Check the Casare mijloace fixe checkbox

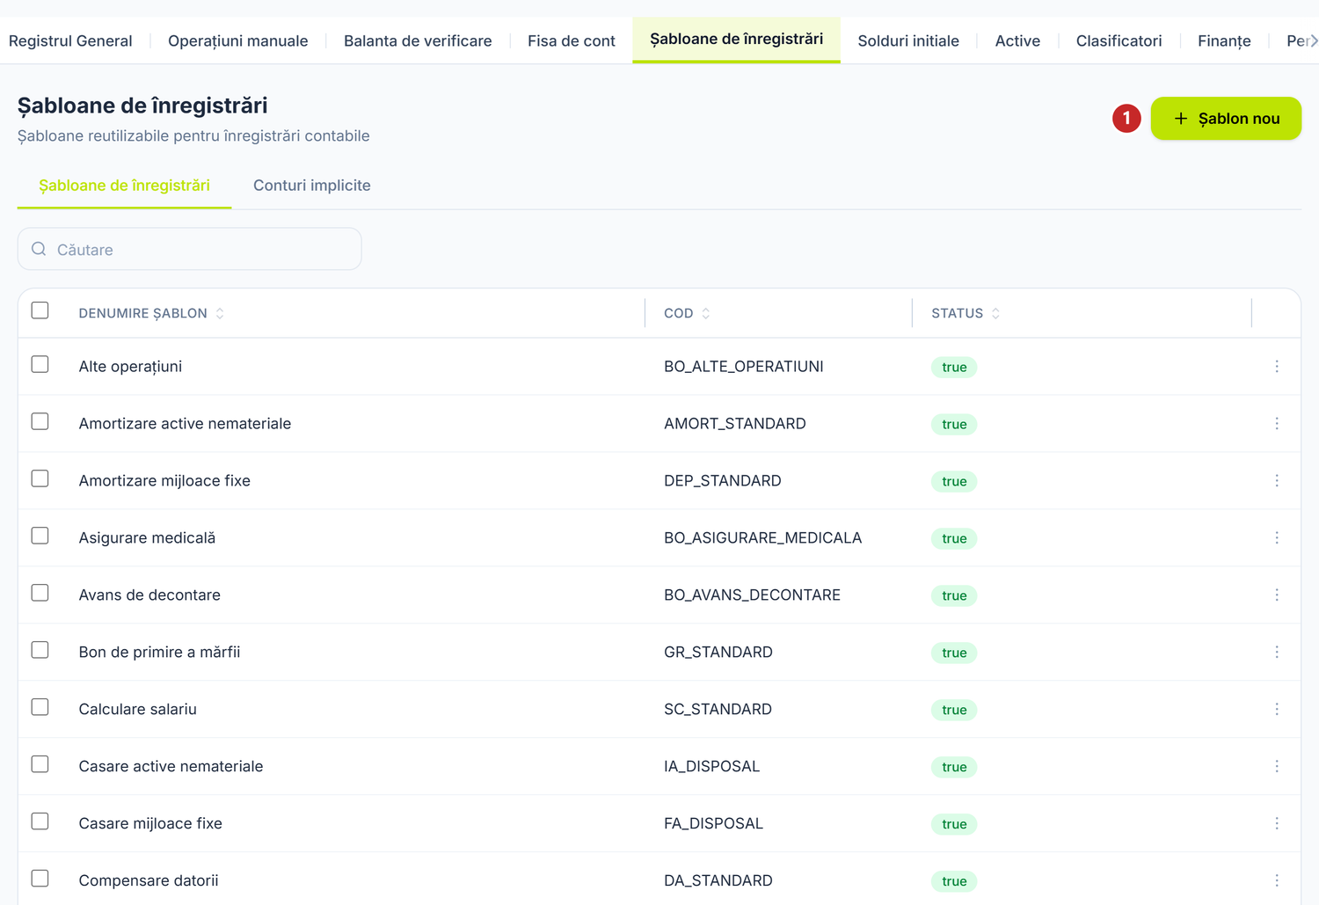[40, 821]
